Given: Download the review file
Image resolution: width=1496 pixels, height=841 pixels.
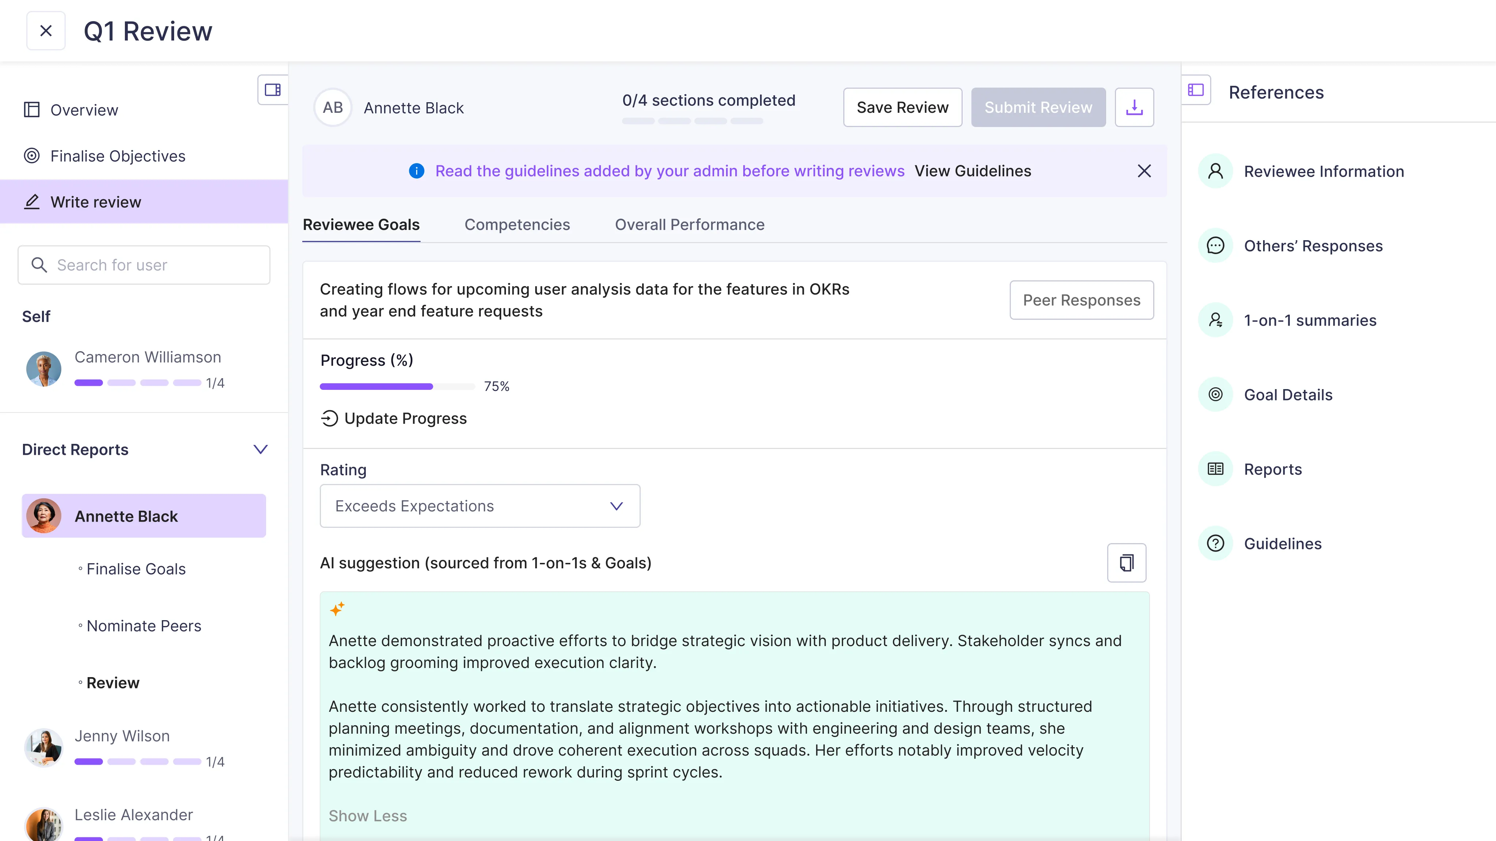Looking at the screenshot, I should pyautogui.click(x=1134, y=107).
